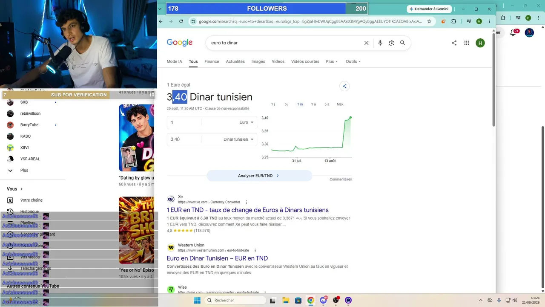
Task: Click the Euro amount input field
Action: [184, 122]
